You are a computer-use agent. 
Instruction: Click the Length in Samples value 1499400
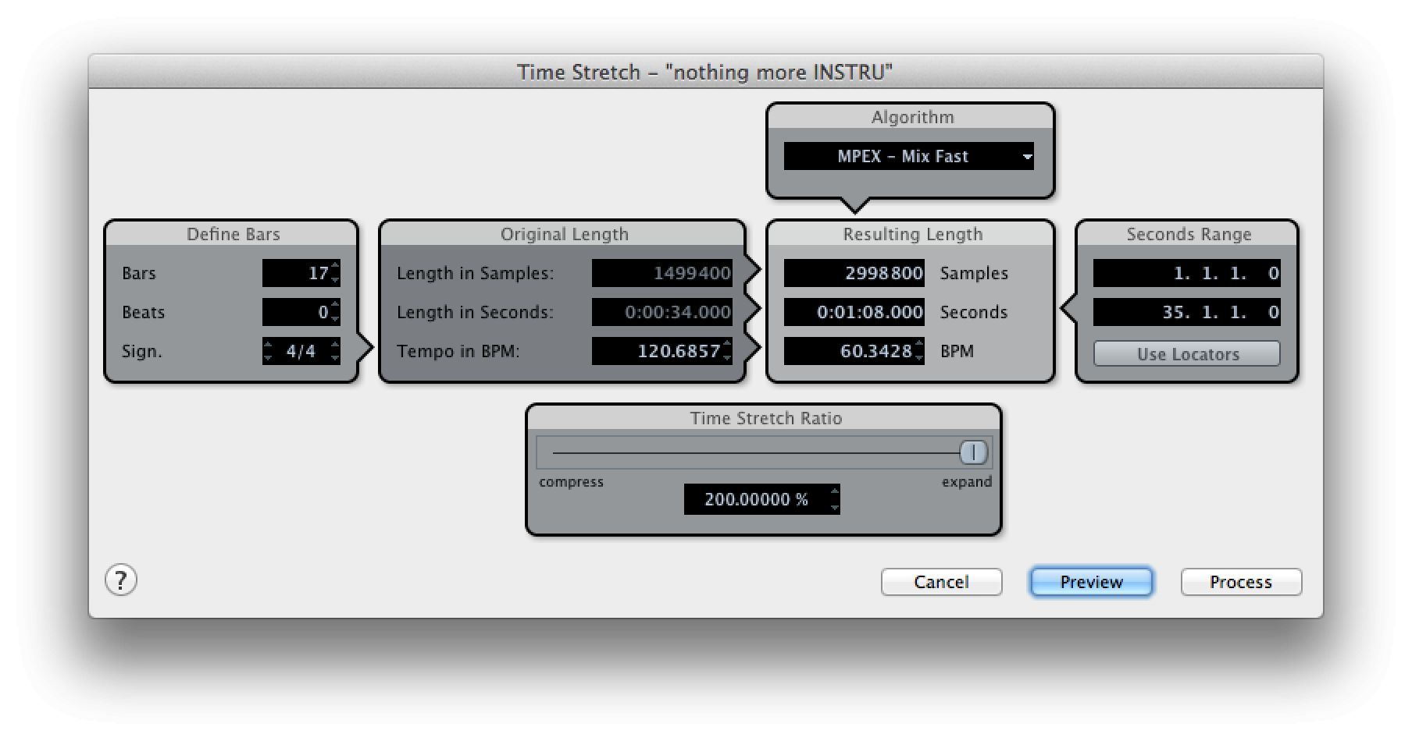coord(662,273)
